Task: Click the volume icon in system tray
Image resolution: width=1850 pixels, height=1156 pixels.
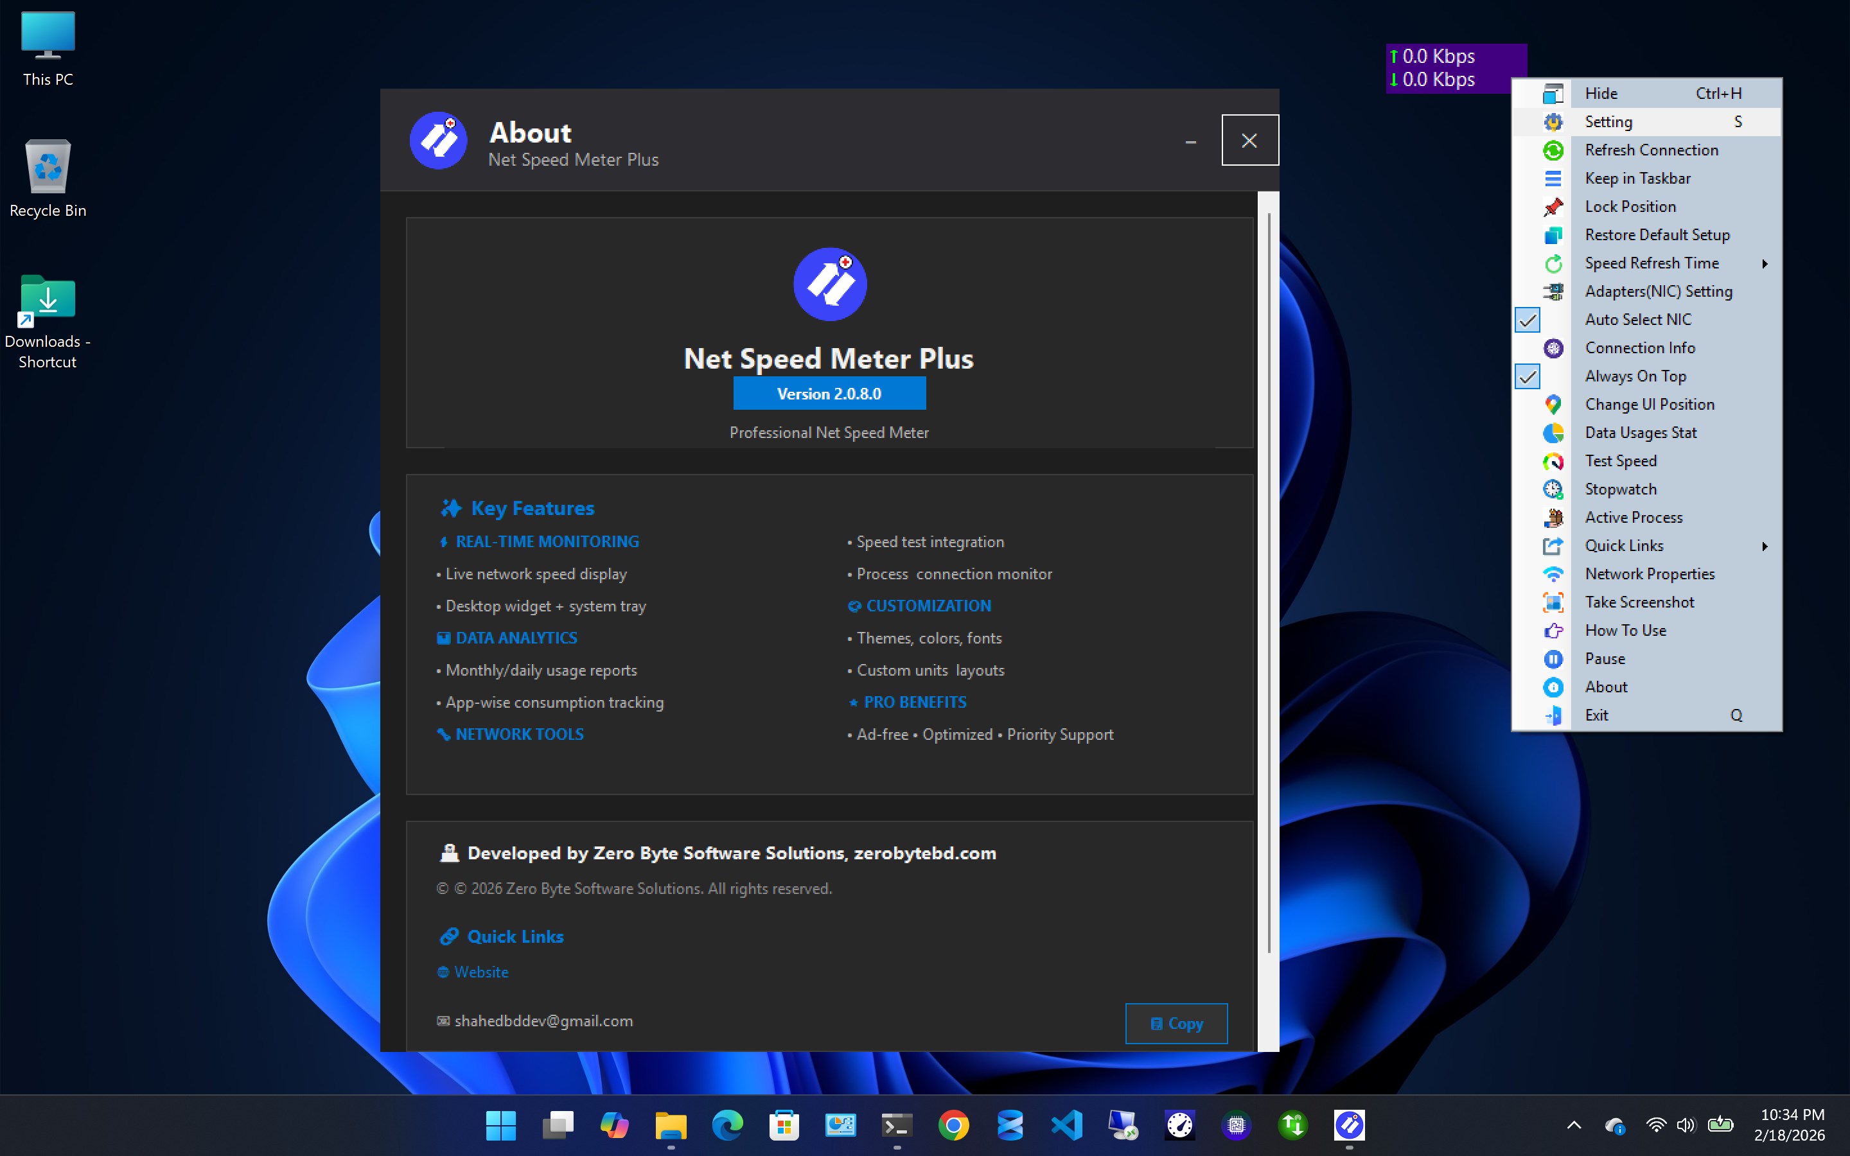Action: coord(1686,1125)
